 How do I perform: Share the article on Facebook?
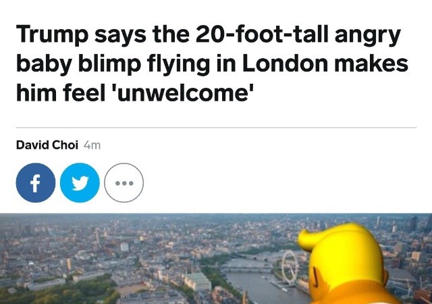pos(36,182)
